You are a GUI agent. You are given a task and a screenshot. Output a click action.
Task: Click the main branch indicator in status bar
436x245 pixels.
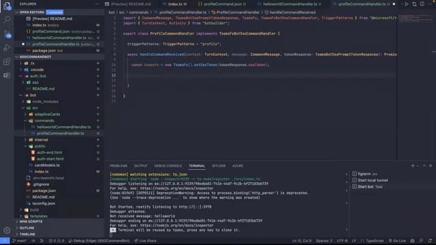19,241
